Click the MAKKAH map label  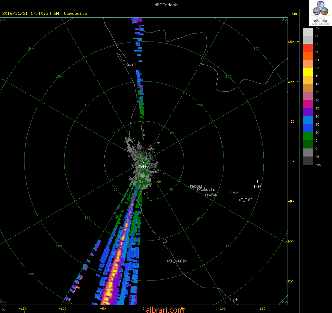(196, 186)
